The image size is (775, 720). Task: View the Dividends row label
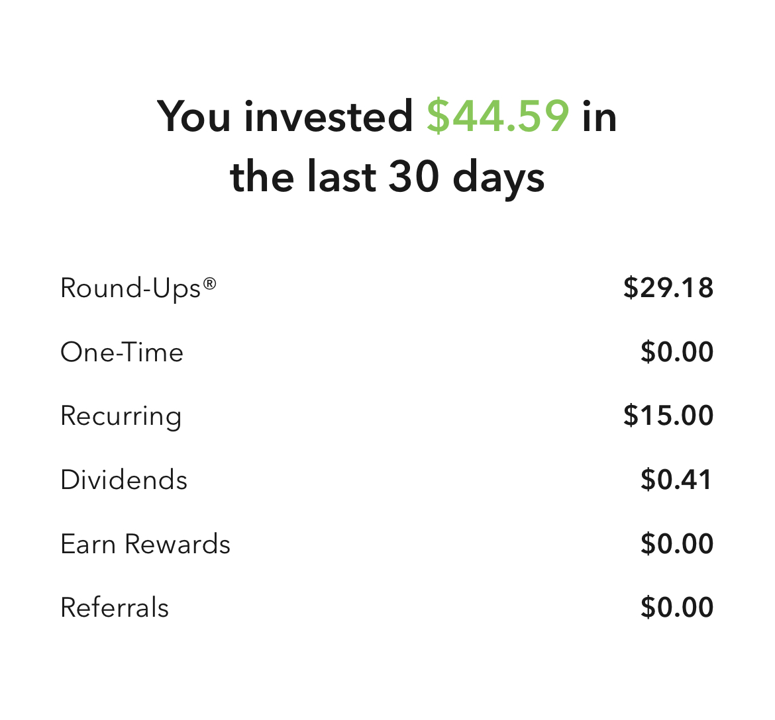click(x=124, y=480)
